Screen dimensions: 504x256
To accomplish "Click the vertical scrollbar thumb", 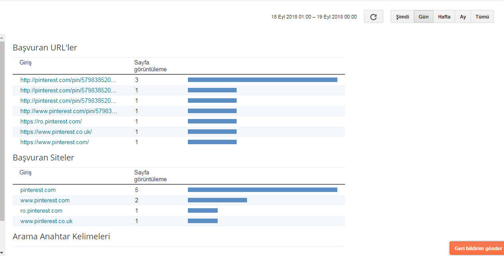I will click(x=2, y=131).
